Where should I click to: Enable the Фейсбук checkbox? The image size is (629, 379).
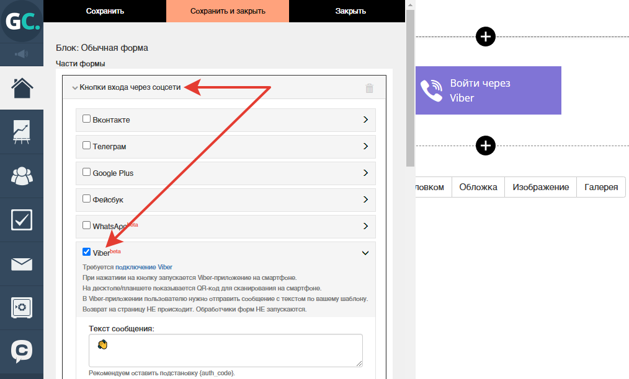click(86, 198)
